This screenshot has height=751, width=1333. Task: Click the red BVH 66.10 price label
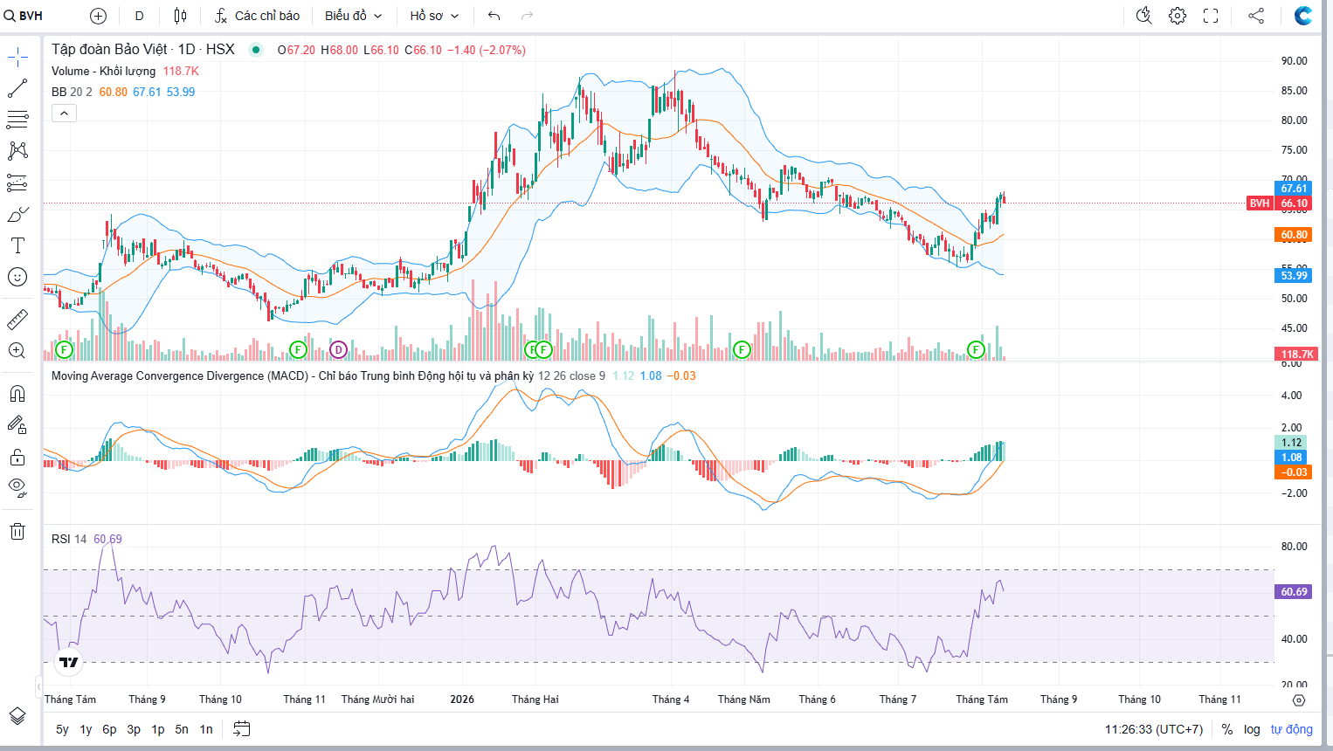click(1279, 203)
